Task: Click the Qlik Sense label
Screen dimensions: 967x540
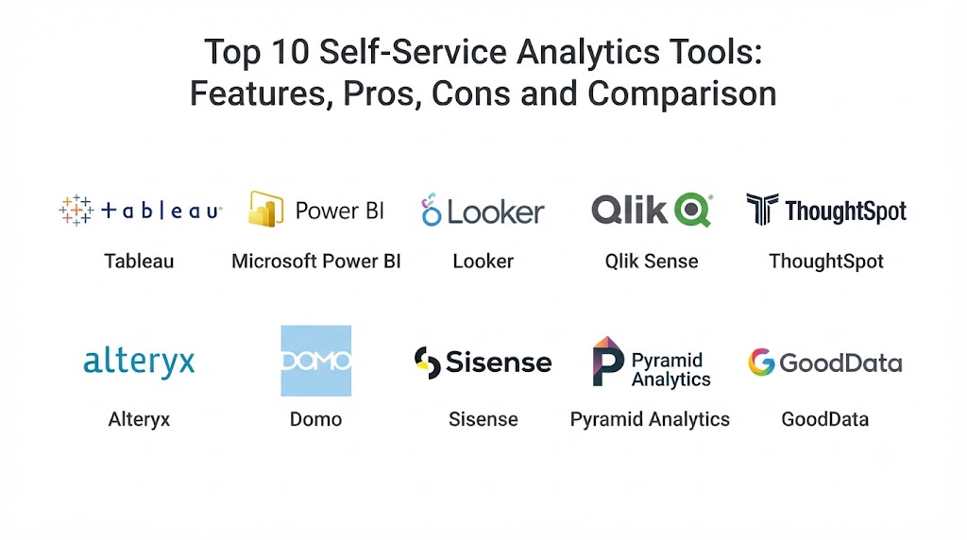Action: point(652,262)
